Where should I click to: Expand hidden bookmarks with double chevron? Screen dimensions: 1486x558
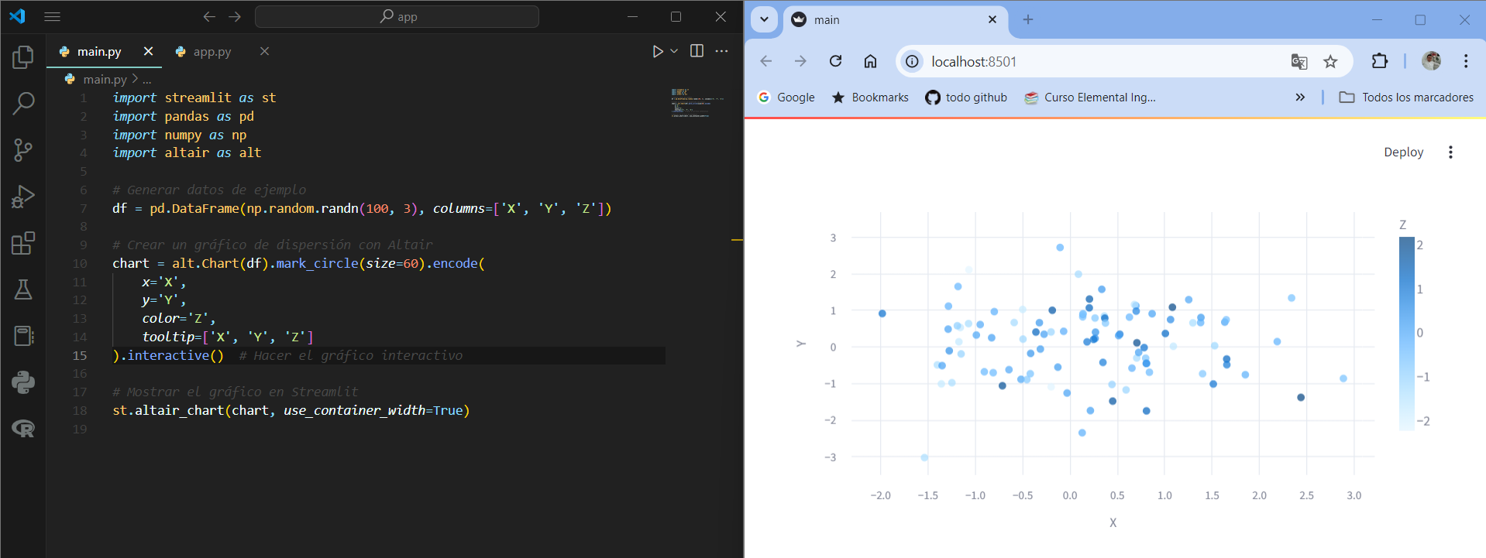point(1300,97)
